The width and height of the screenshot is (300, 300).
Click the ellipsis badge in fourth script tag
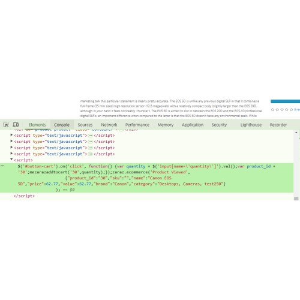tap(90, 154)
